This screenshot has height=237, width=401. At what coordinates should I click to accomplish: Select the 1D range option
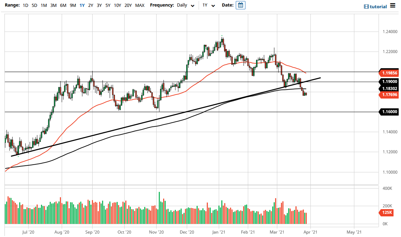[x=25, y=6]
